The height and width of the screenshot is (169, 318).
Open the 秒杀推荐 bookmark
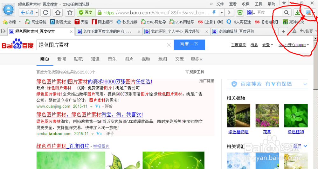[x=127, y=22]
